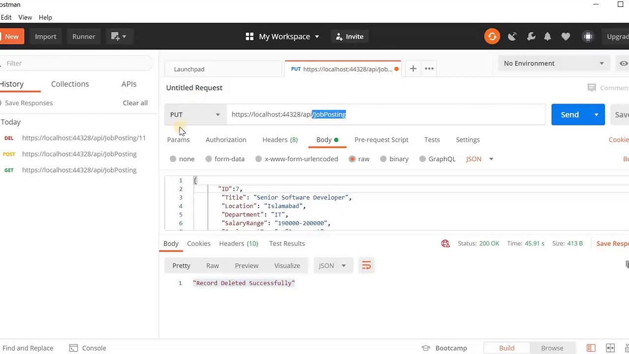Open the satellite capture requests icon
This screenshot has height=354, width=629.
[512, 36]
